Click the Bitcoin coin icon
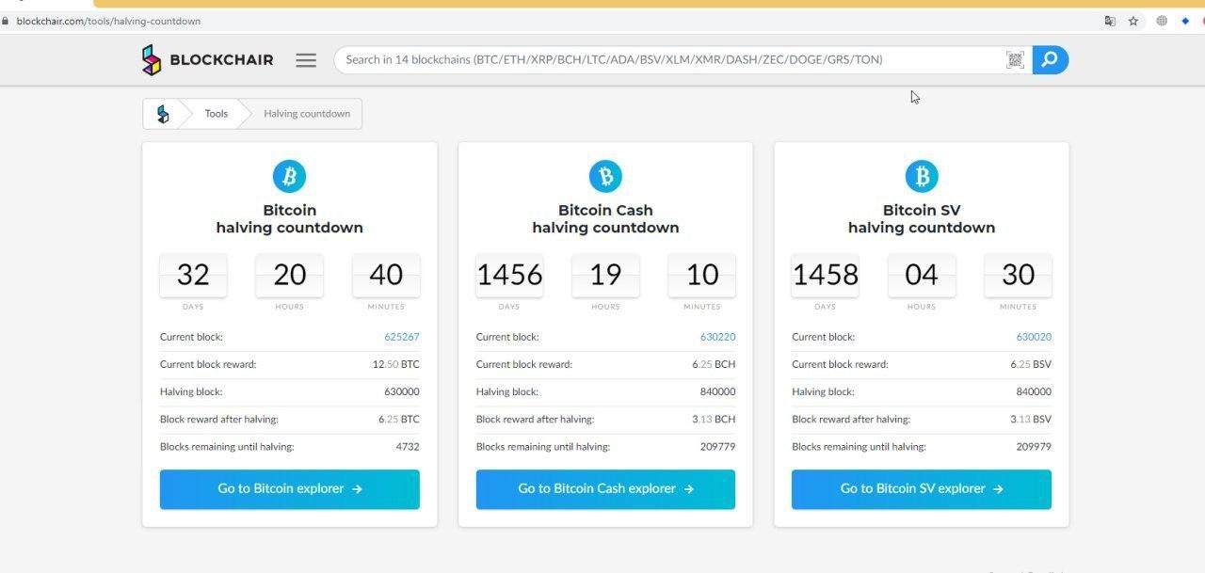The image size is (1205, 573). tap(289, 176)
